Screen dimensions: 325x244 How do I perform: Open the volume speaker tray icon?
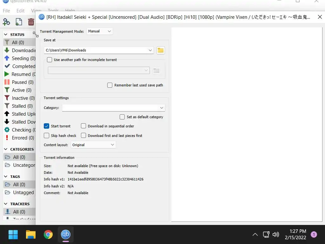pyautogui.click(x=276, y=235)
